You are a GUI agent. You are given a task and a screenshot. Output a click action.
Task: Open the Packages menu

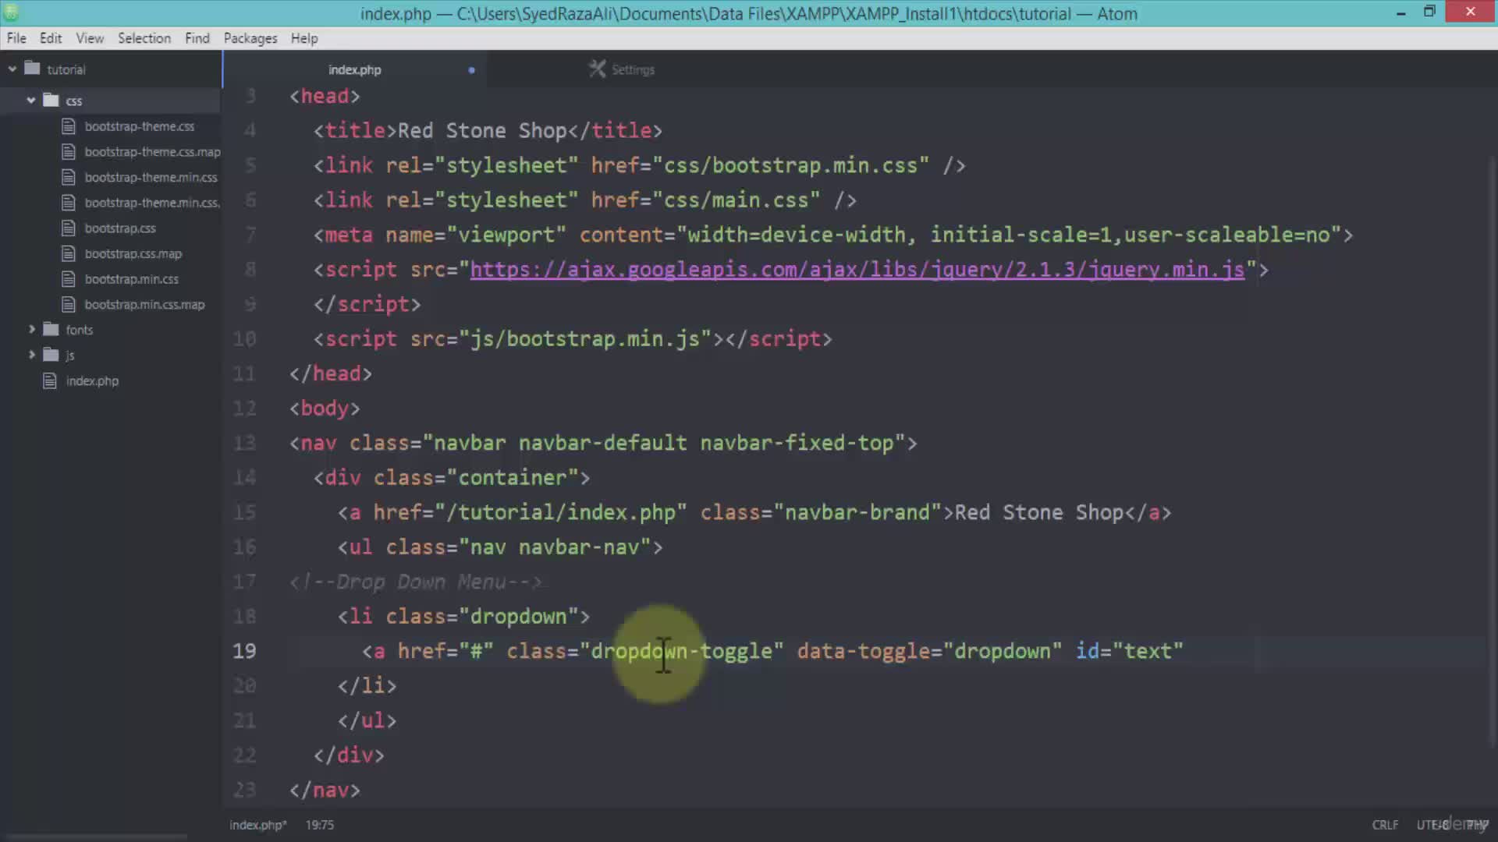pyautogui.click(x=250, y=37)
